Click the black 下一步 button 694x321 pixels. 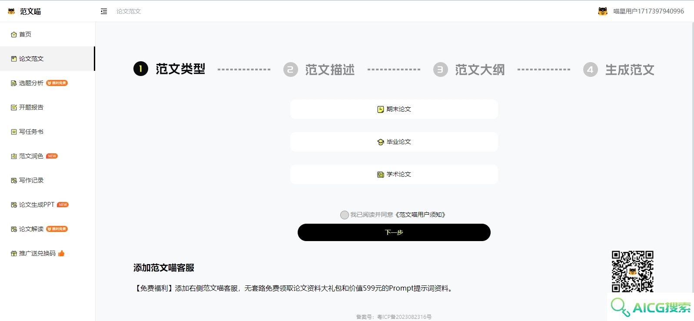point(394,232)
